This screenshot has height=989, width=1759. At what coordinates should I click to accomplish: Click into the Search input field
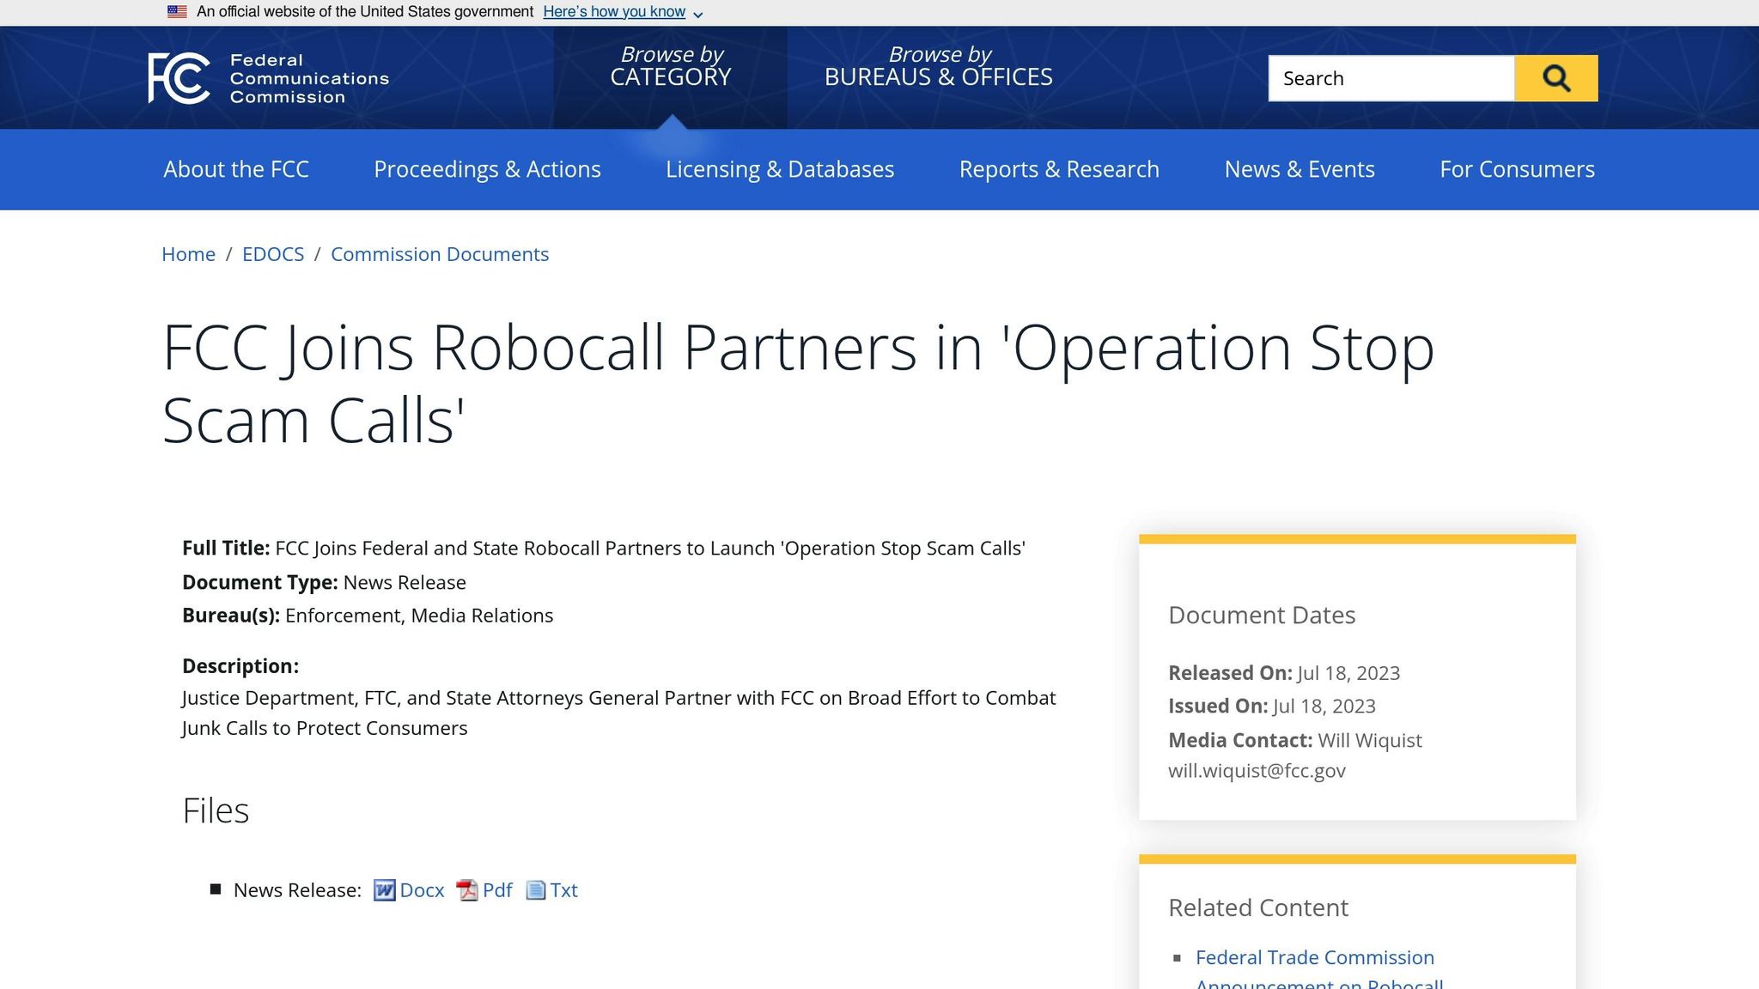click(x=1391, y=78)
